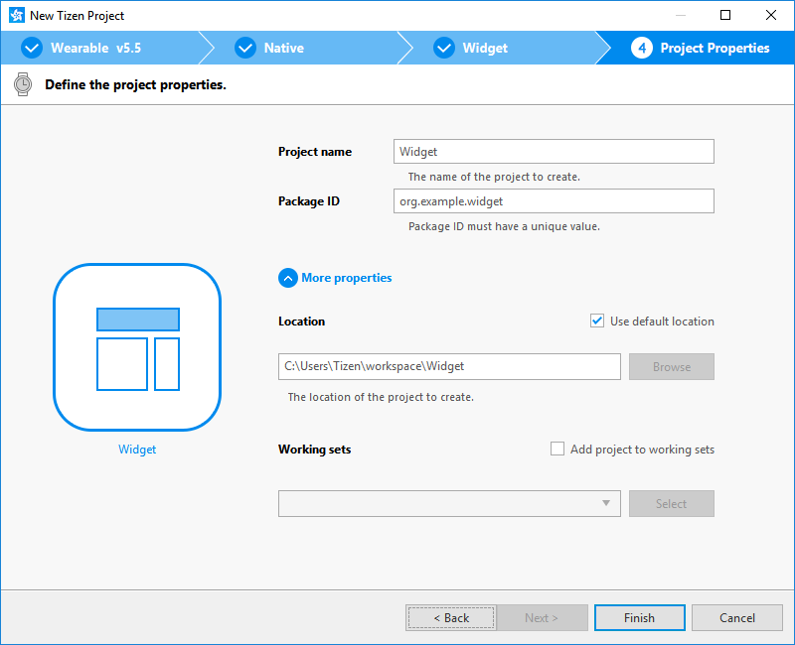The height and width of the screenshot is (645, 795).
Task: Open the Working sets dropdown
Action: pos(449,503)
